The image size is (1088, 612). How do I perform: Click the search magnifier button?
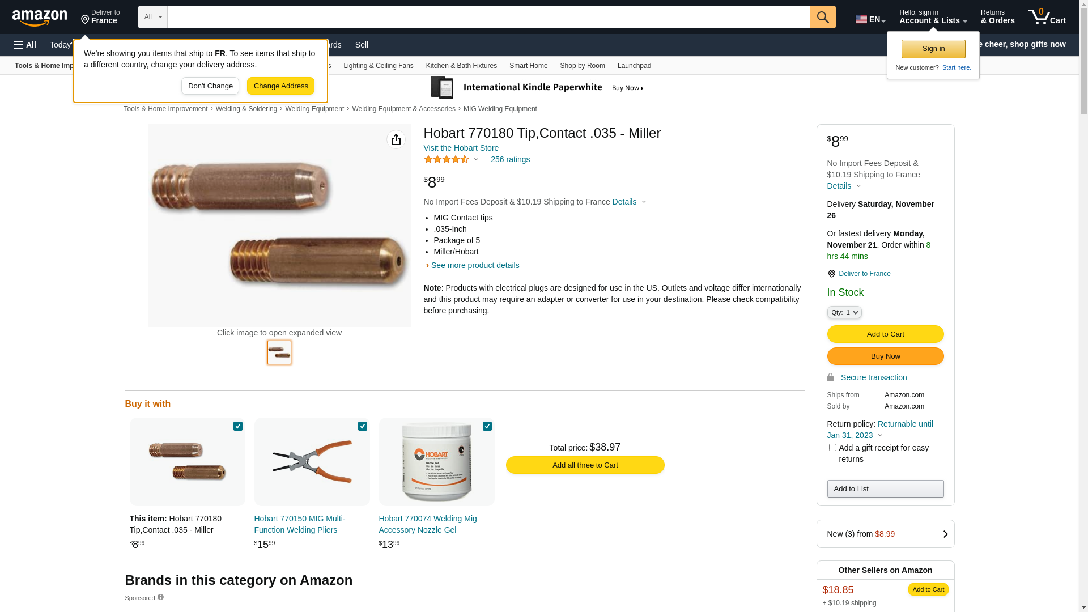823,17
